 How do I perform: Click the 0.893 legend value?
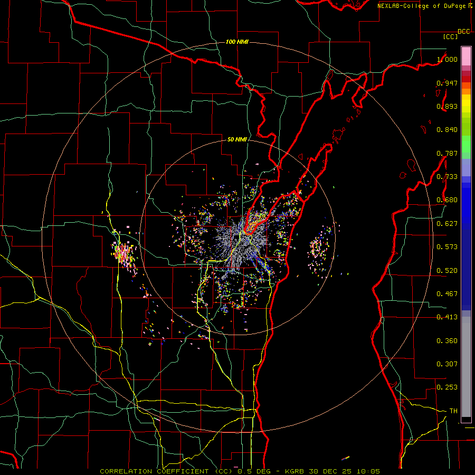447,106
